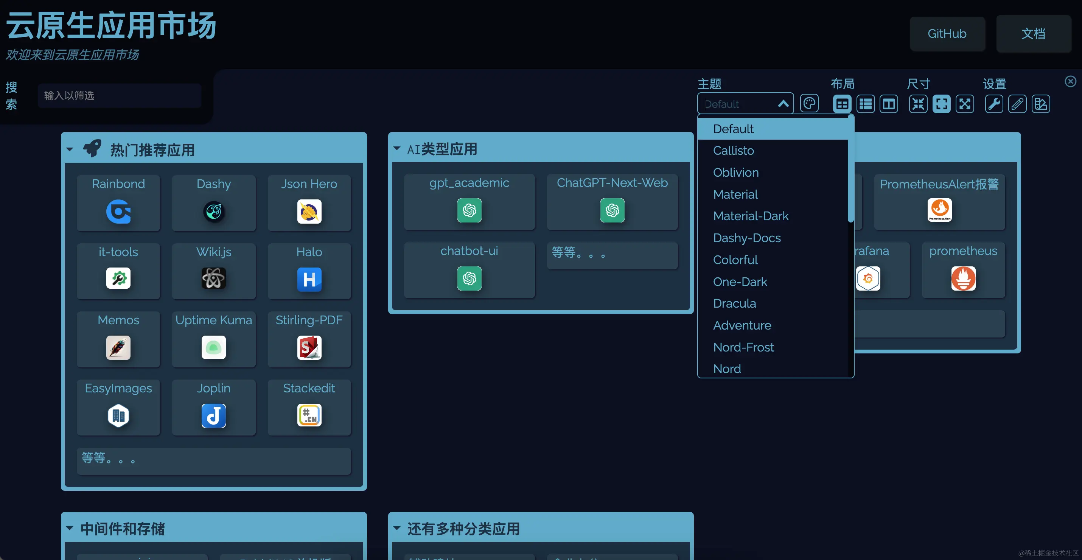Set item size to small

coord(918,104)
